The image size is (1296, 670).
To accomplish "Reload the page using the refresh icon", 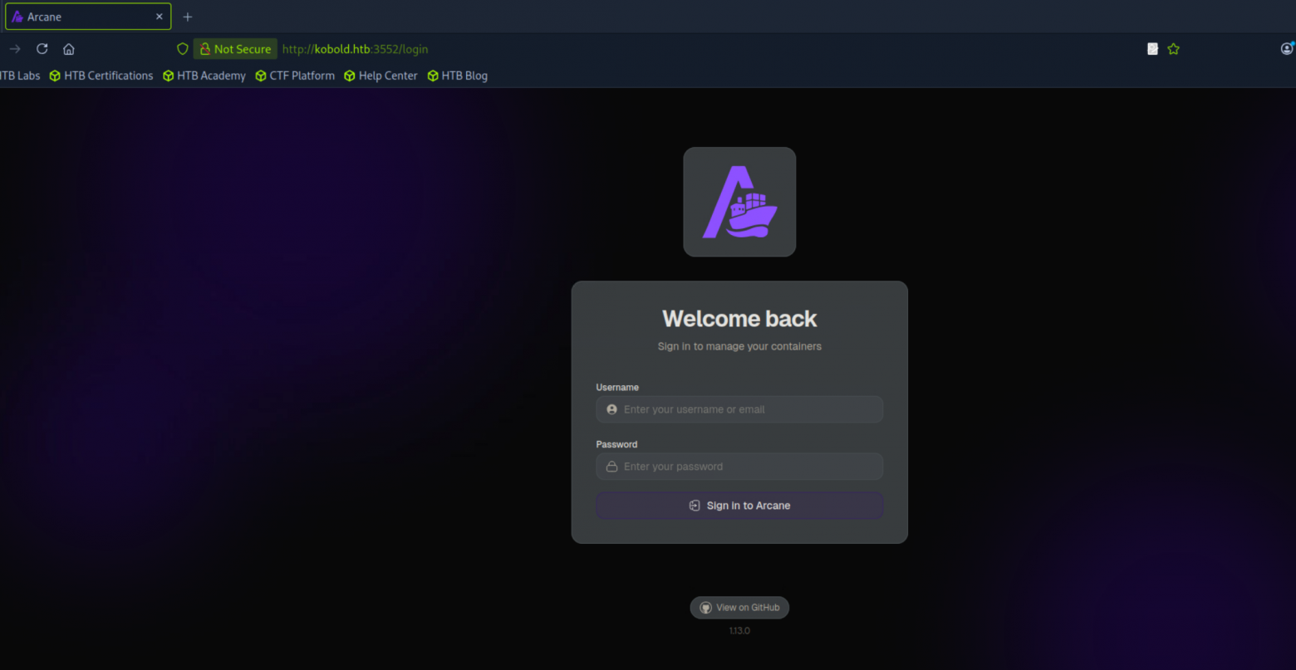I will point(42,48).
